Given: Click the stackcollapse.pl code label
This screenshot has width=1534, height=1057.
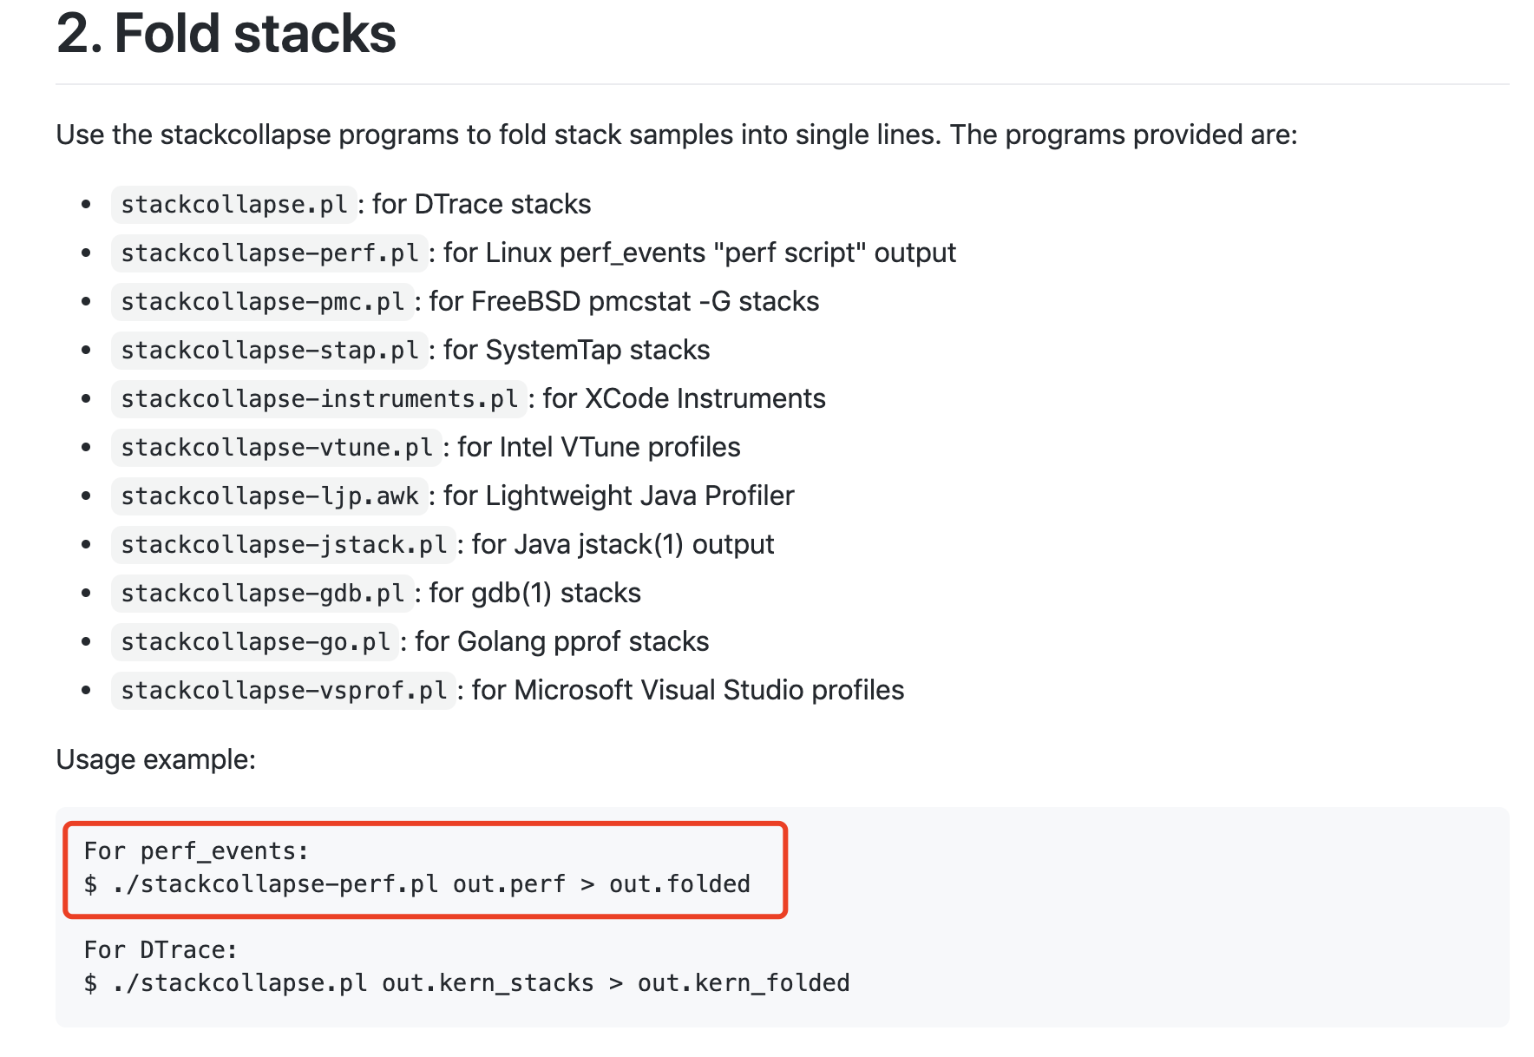Looking at the screenshot, I should 234,204.
